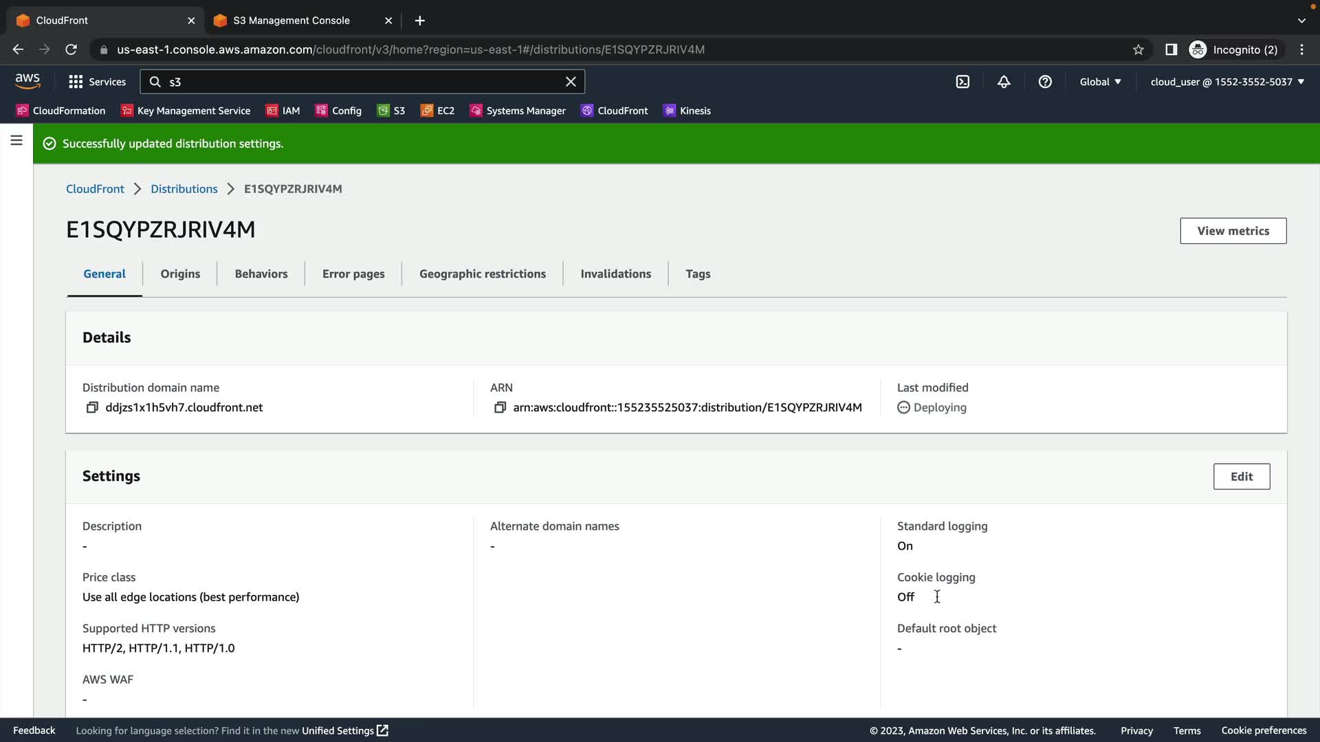Copy the distribution domain name
Viewport: 1320px width, 742px height.
pos(92,407)
